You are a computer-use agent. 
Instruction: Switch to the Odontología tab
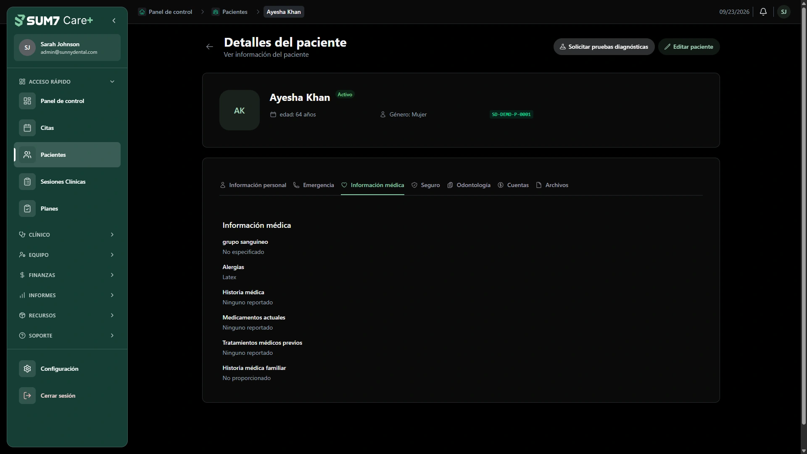point(469,185)
